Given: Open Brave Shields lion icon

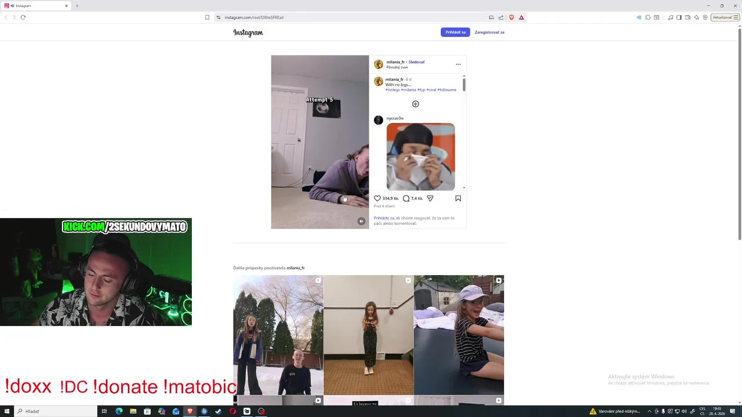Looking at the screenshot, I should [x=511, y=17].
